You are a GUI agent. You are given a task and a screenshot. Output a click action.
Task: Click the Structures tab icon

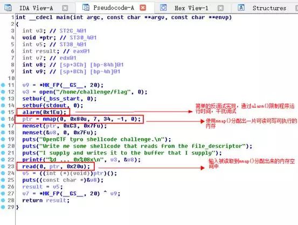(x=241, y=8)
